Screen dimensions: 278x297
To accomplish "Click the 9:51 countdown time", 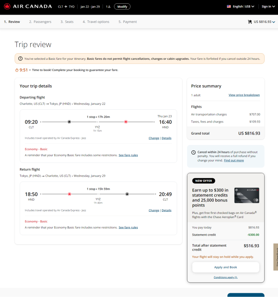I will coord(24,70).
